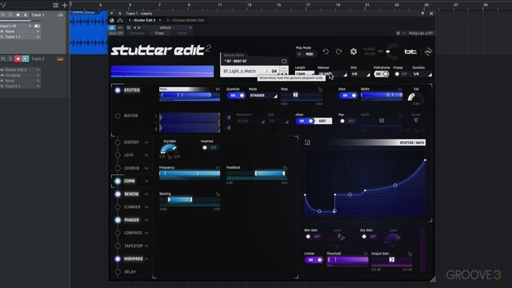Click the Output Gain reset icon
Viewport: 512px width, 288px height.
tap(410, 254)
